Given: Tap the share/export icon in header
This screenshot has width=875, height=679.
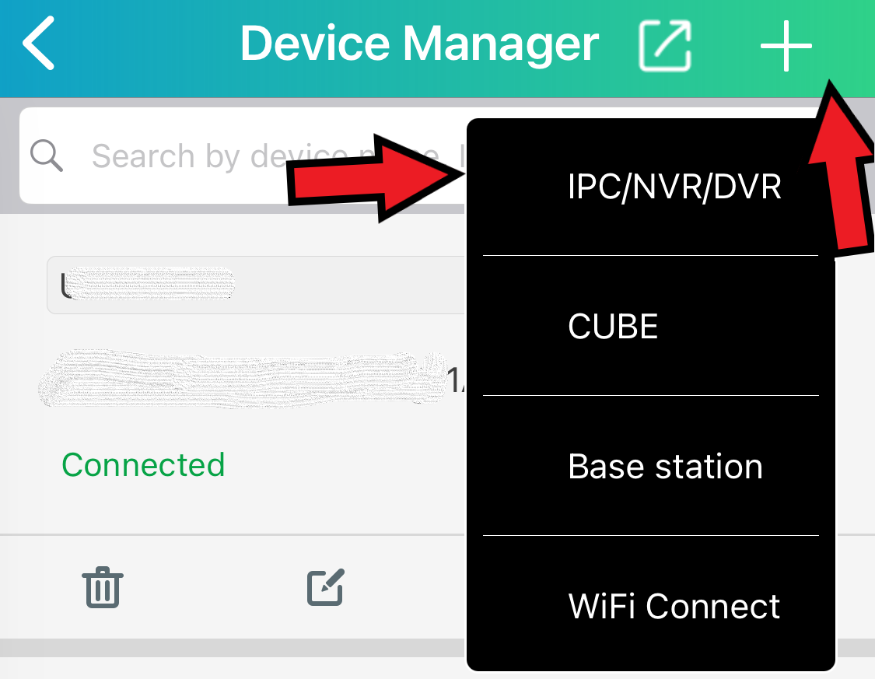Looking at the screenshot, I should pyautogui.click(x=665, y=46).
